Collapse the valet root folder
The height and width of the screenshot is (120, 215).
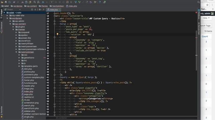pyautogui.click(x=4, y=13)
